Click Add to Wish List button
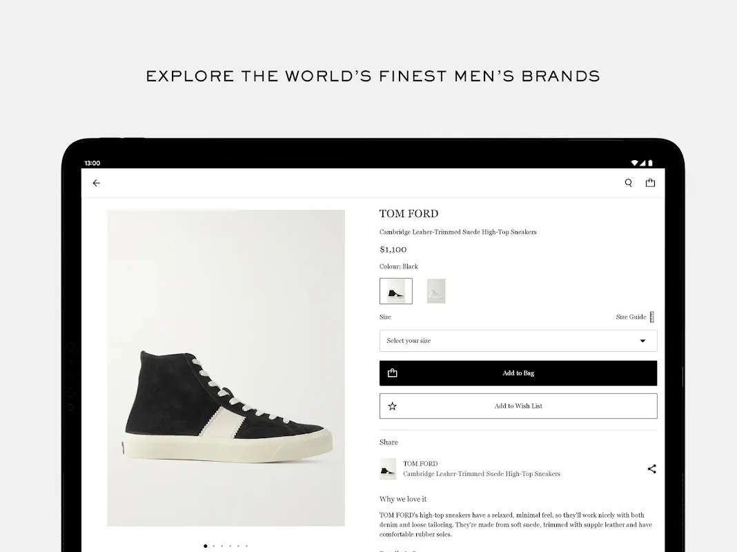 pyautogui.click(x=518, y=406)
